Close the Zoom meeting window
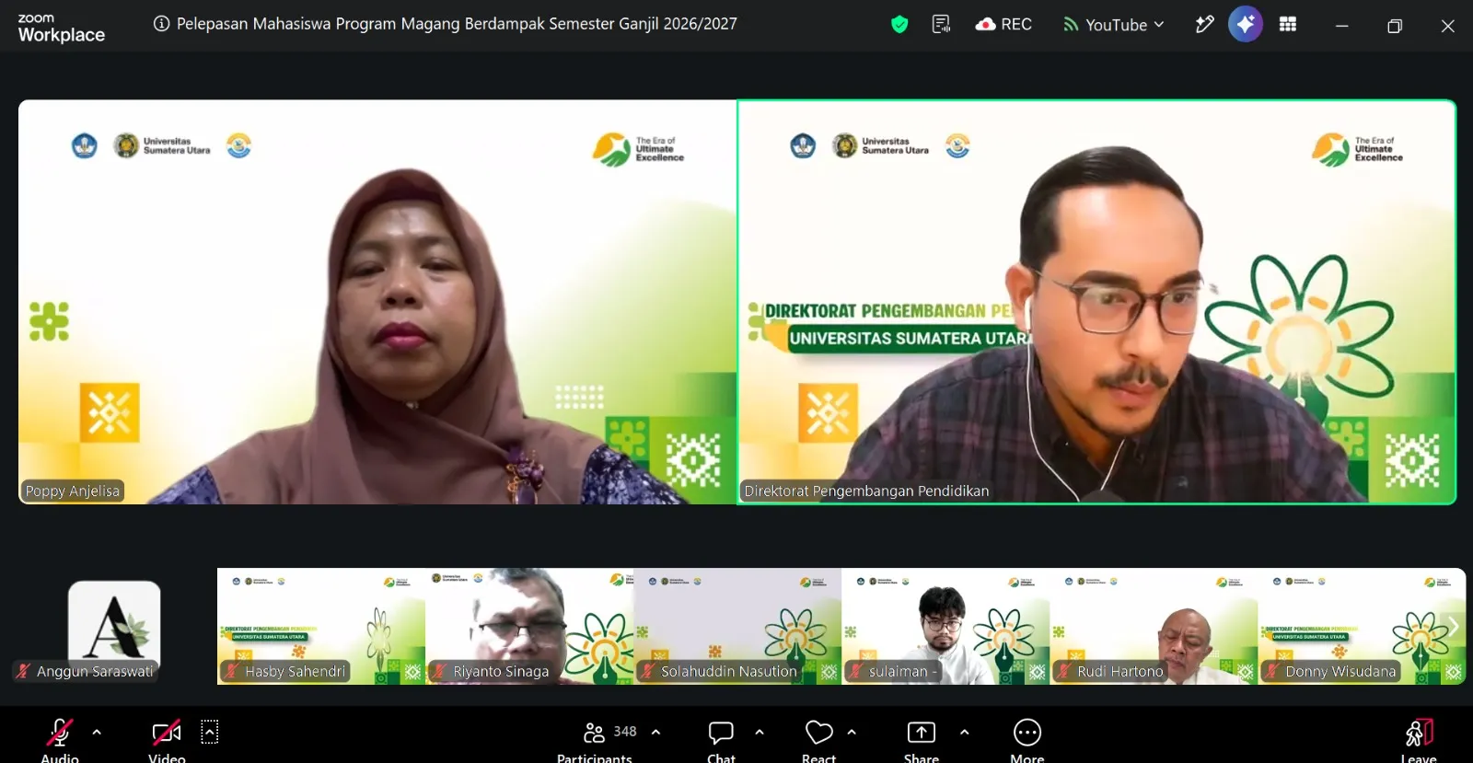The image size is (1473, 763). click(x=1448, y=26)
